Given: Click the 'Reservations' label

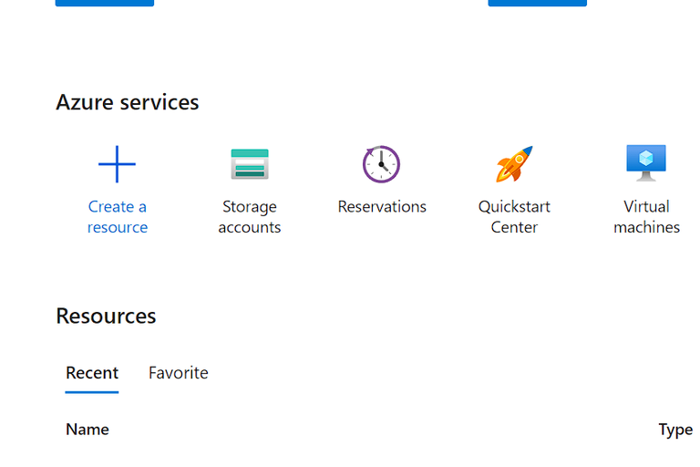Looking at the screenshot, I should pyautogui.click(x=382, y=206).
